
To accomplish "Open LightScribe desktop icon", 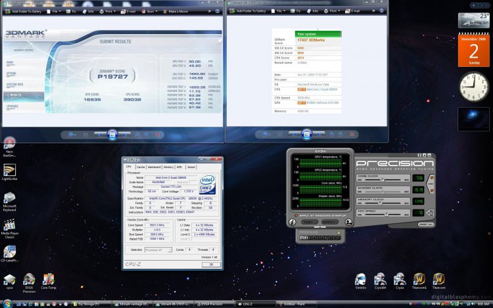I will tap(9, 172).
